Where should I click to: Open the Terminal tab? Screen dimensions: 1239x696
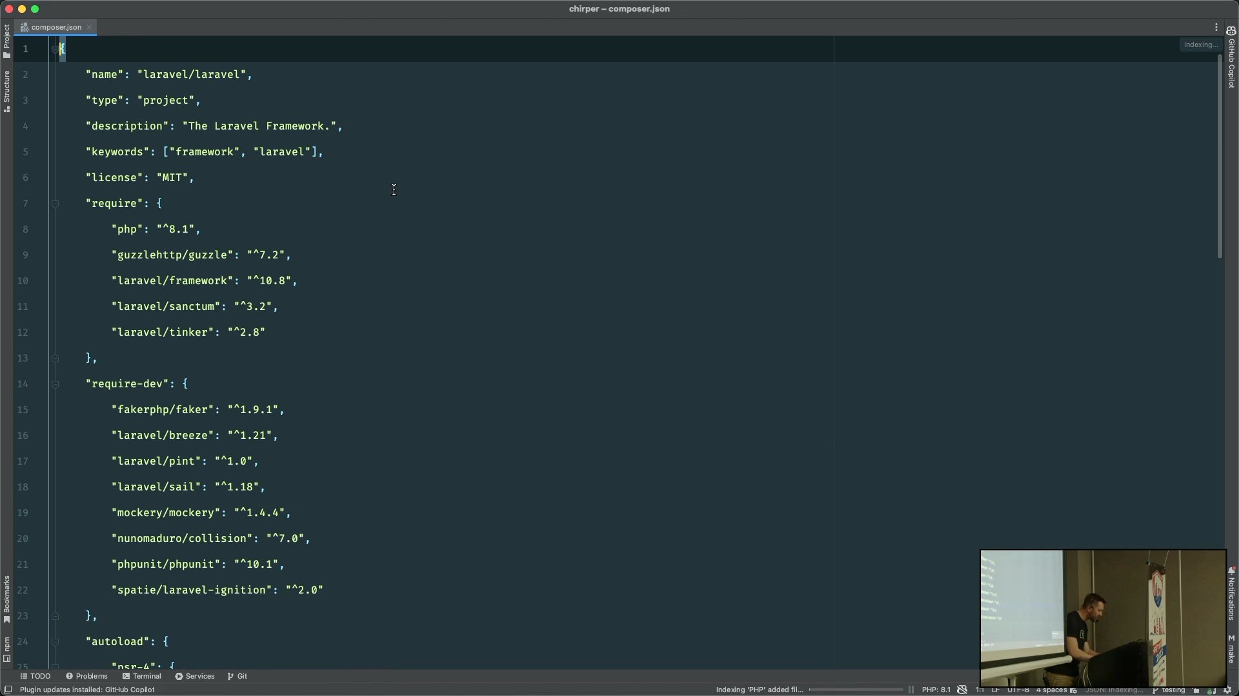point(142,676)
